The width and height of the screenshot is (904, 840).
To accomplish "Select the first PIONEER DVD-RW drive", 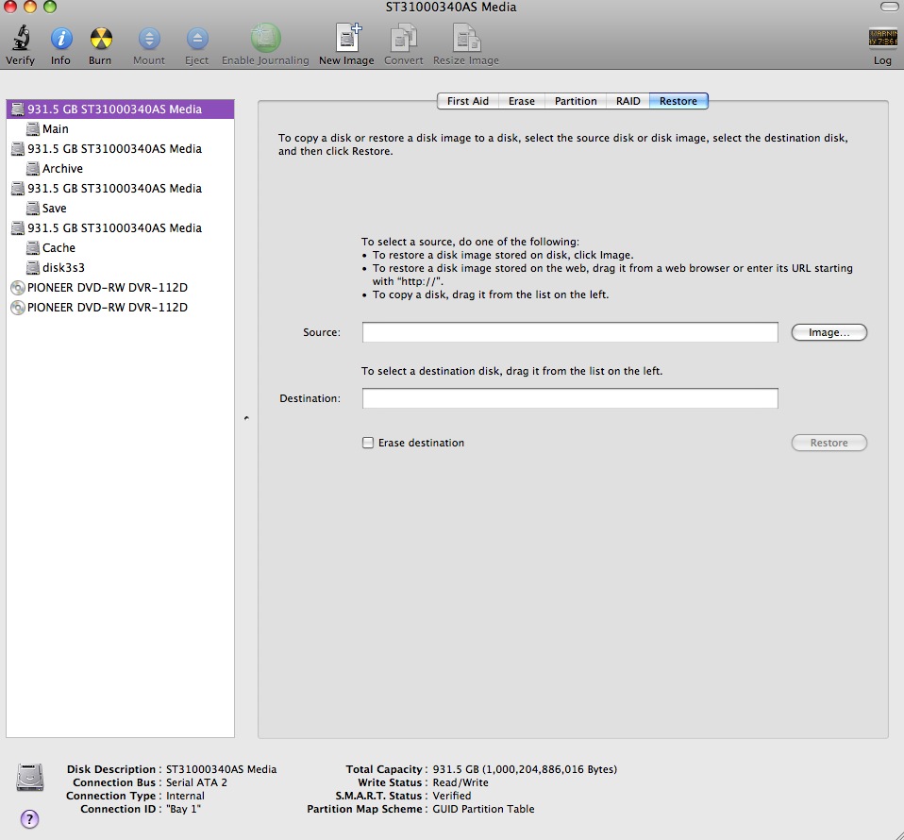I will (x=107, y=288).
